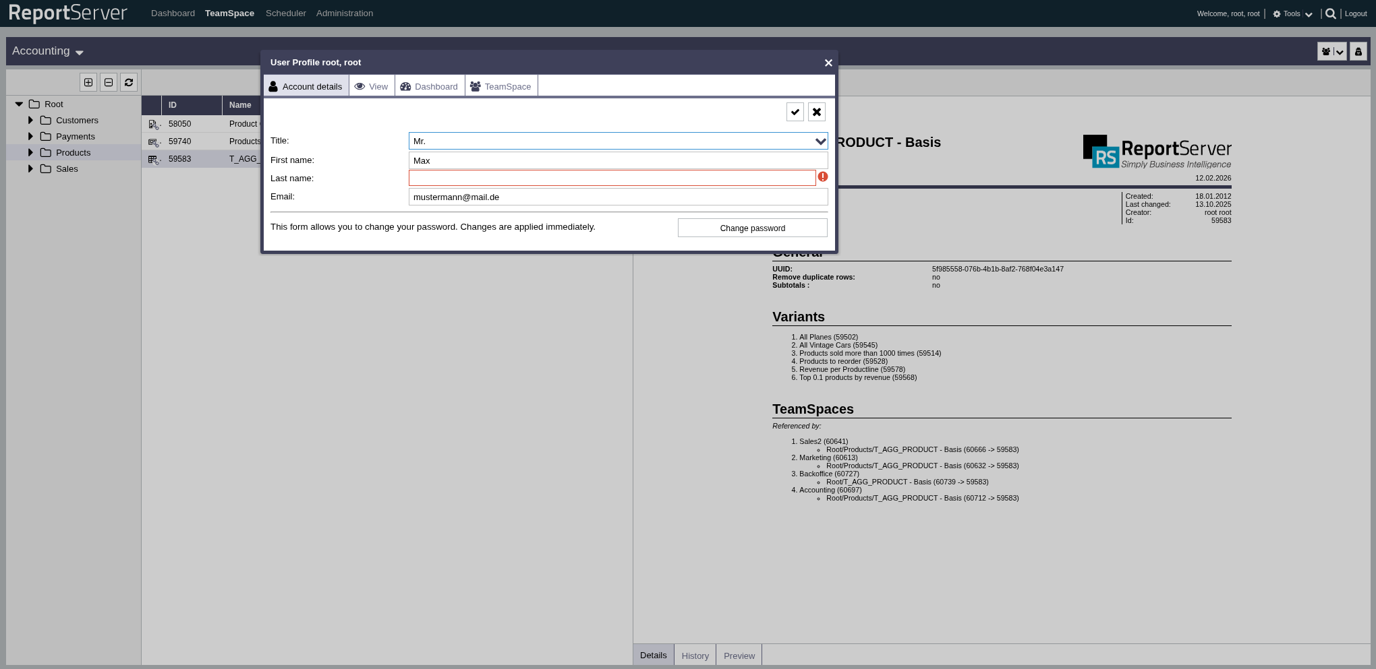Click the checkmark icon to submit profile
Viewport: 1376px width, 669px height.
click(x=795, y=112)
